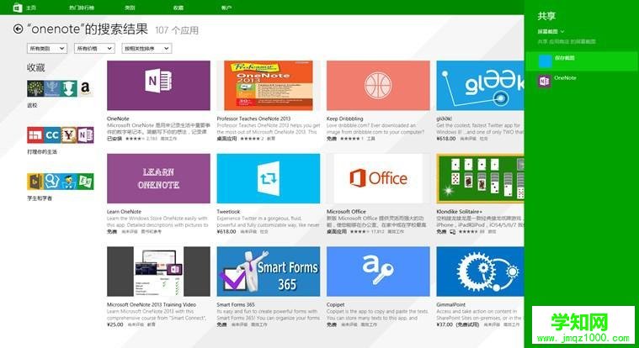Click the ¥25.00 price under Training Video
The height and width of the screenshot is (348, 639).
pyautogui.click(x=115, y=324)
